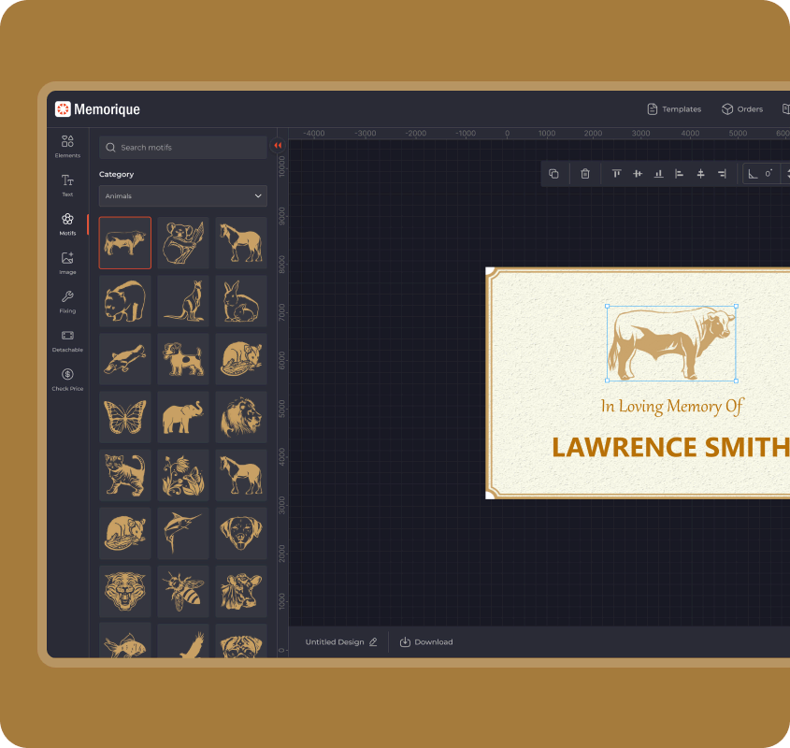790x748 pixels.
Task: Duplicate the selected element
Action: [x=554, y=174]
